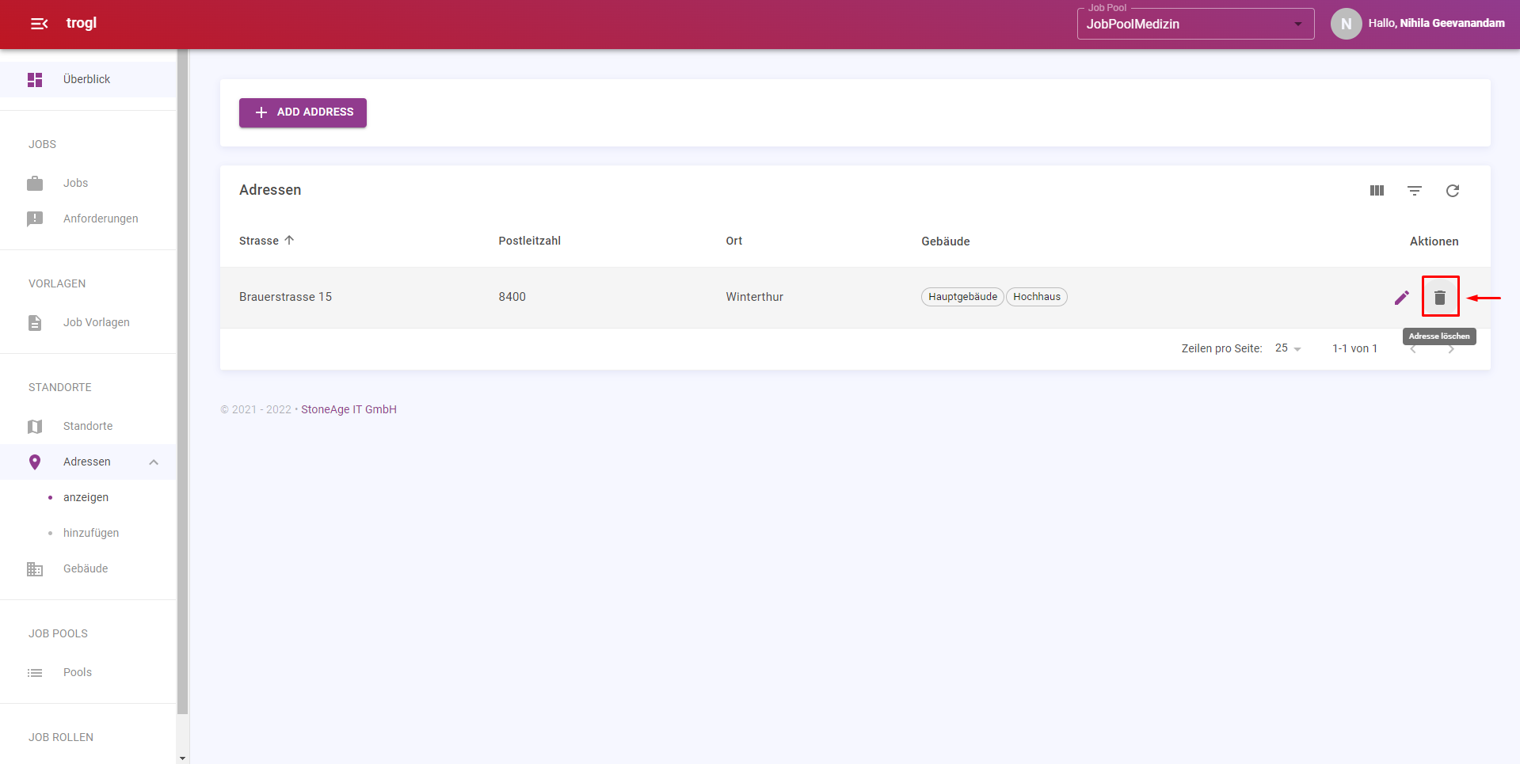Collapse the Adressen submenu chevron
Viewport: 1520px width, 764px height.
click(154, 462)
